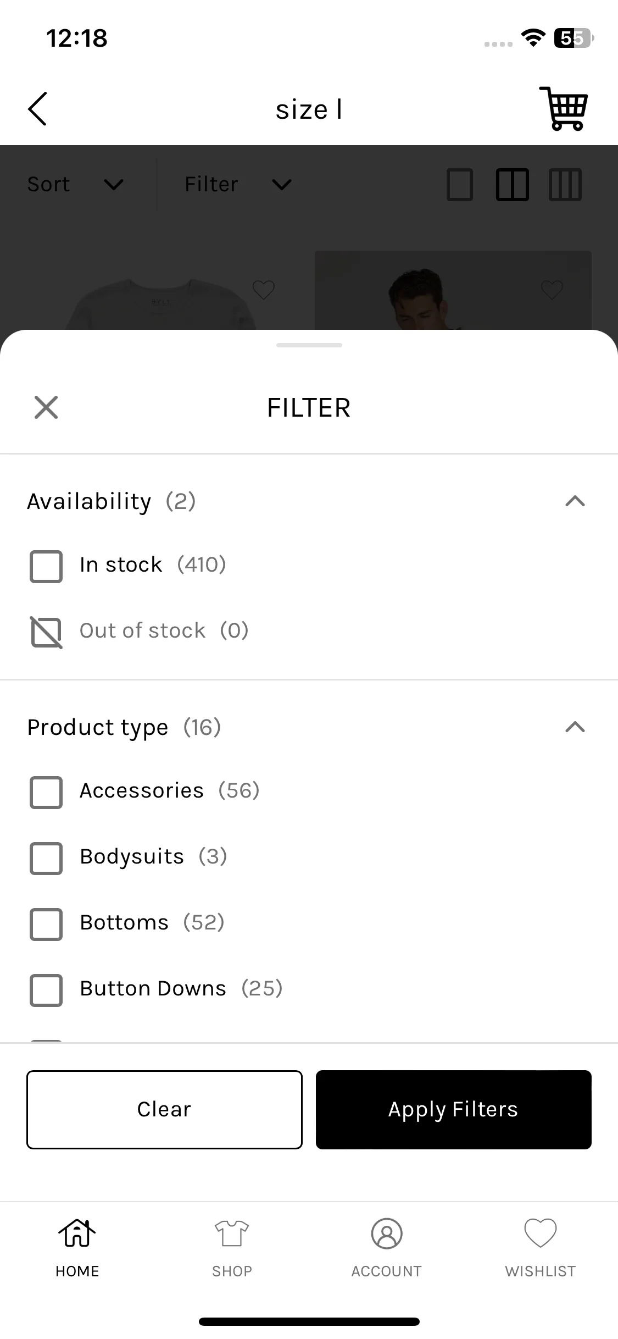Enable the Bottoms filter checkbox
This screenshot has height=1339, width=618.
(x=46, y=924)
